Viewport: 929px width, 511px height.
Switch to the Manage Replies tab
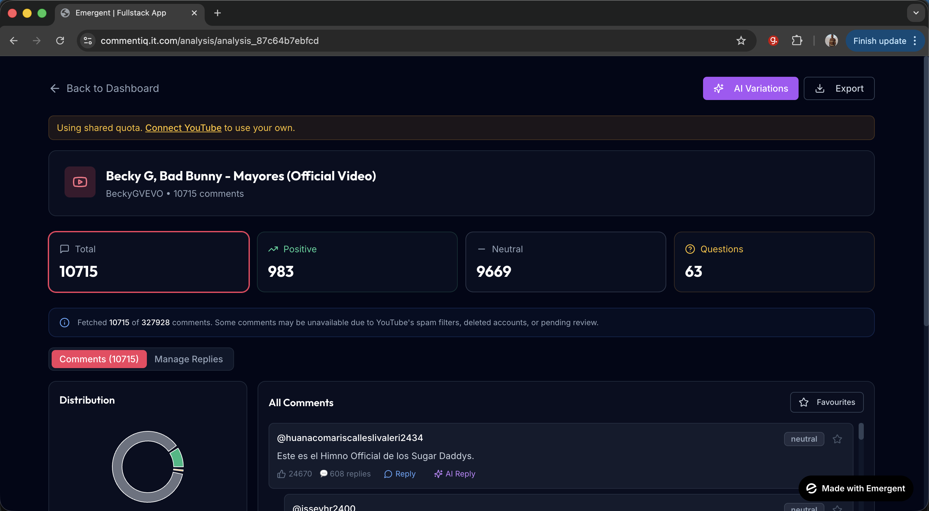[x=188, y=359]
